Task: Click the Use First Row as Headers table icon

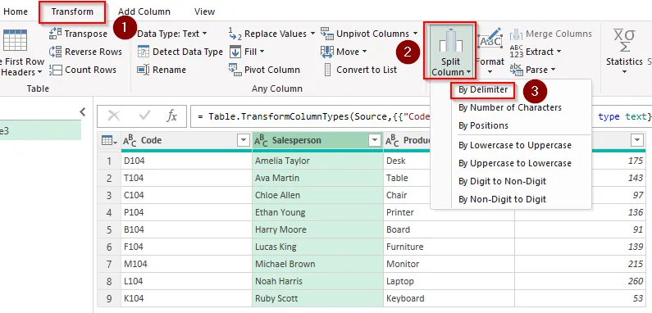Action: [x=15, y=40]
